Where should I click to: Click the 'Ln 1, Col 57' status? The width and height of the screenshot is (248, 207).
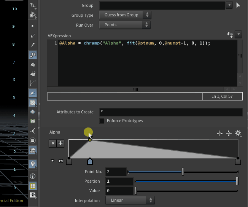tap(222, 96)
